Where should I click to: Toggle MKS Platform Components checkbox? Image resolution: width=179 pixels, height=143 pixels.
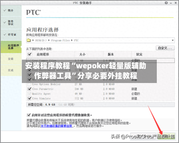point(29,79)
